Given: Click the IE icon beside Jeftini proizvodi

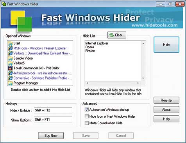Looking at the screenshot, I should pos(10,73).
